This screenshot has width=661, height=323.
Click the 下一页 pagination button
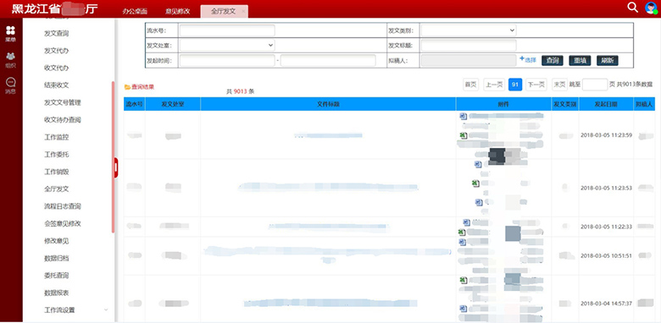point(536,85)
